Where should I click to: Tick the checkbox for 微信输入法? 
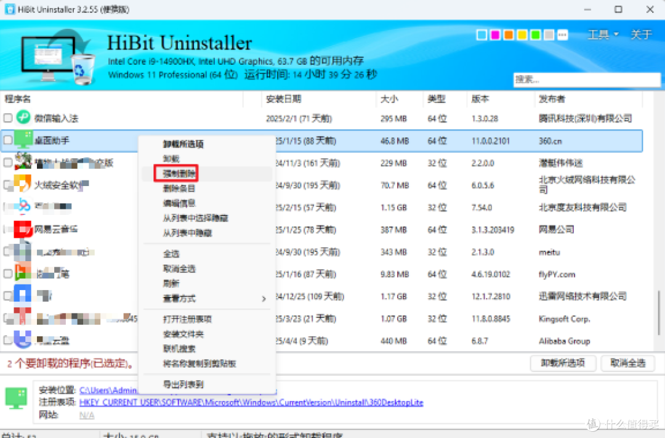click(7, 118)
